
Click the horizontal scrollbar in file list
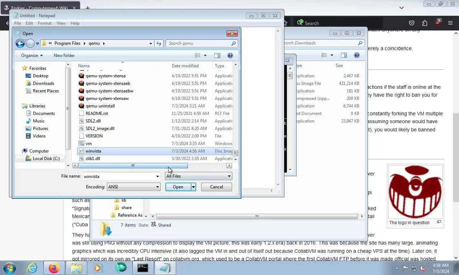point(133,165)
